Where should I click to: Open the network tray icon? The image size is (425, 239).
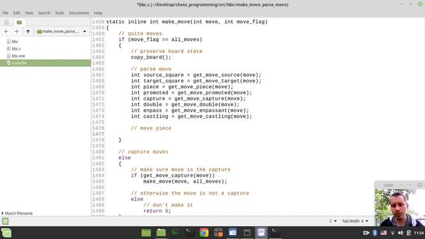392,233
